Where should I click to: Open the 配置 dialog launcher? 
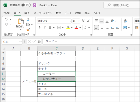[x=131, y=35]
